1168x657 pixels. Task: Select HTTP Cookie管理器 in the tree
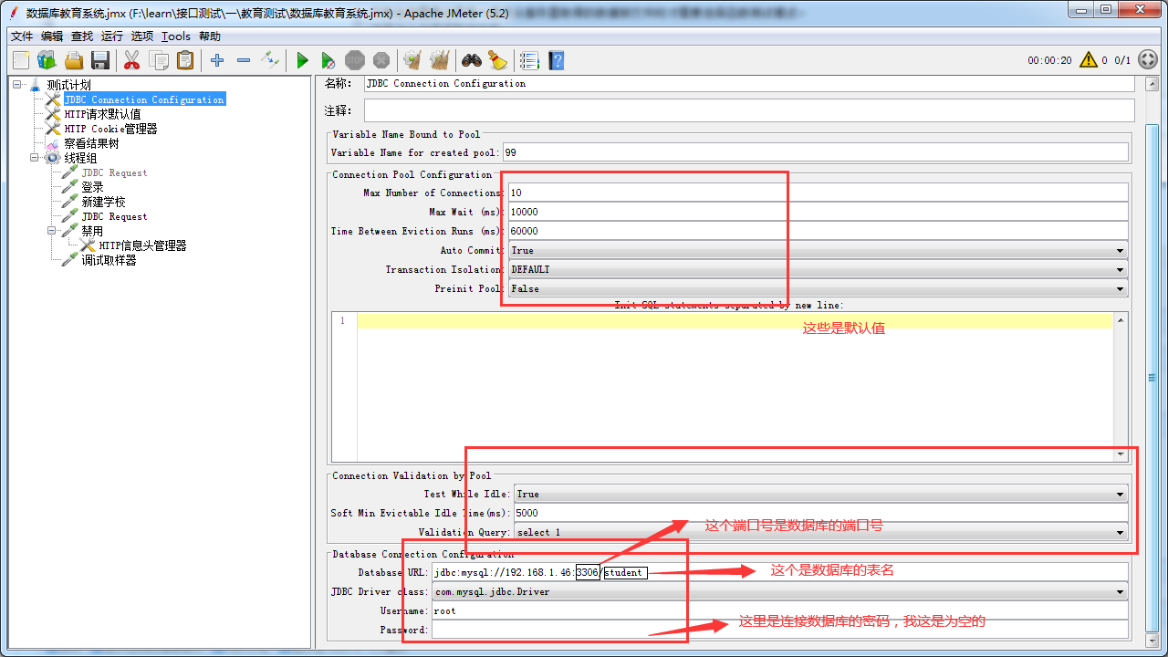(110, 129)
